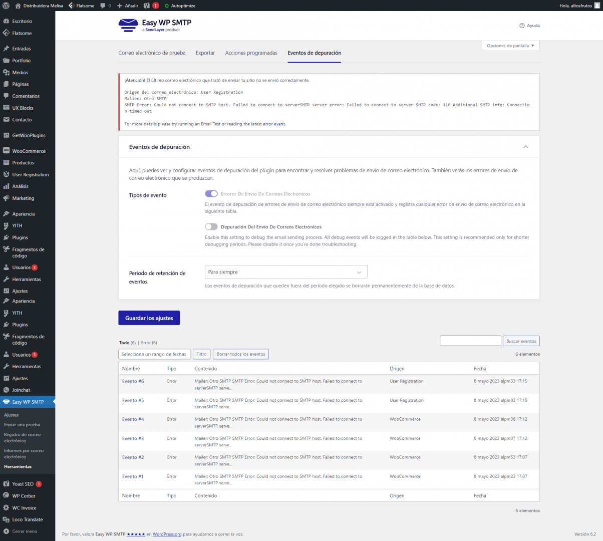Open Escritorio dashboard sidebar icon
603x541 pixels.
[6, 21]
